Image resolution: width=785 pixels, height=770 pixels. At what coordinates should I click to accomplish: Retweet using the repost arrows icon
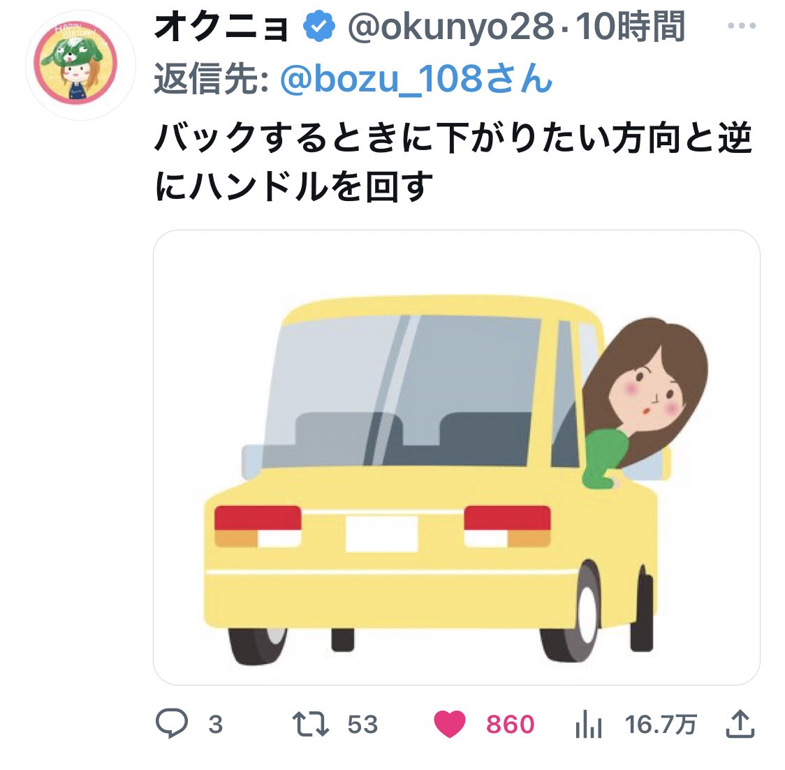(x=310, y=724)
